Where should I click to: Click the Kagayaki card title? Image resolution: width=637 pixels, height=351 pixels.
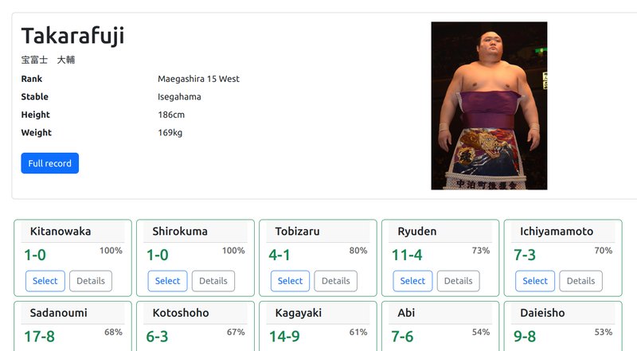click(298, 313)
